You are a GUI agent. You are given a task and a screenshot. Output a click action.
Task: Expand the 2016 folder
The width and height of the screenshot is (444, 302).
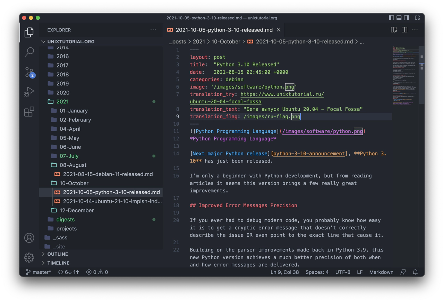[101, 56]
